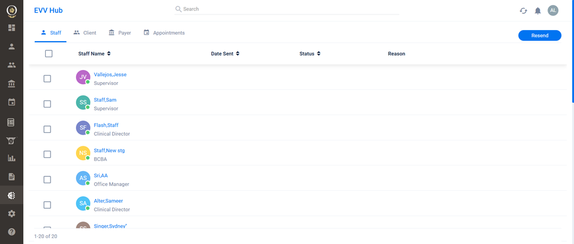Switch to the Appointments tab

164,33
